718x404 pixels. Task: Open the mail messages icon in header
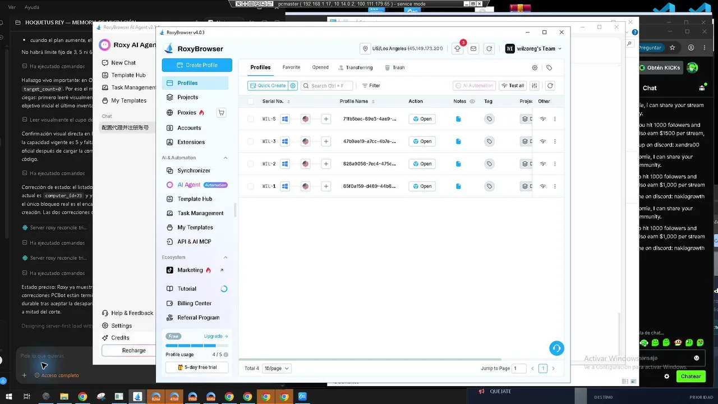pyautogui.click(x=473, y=49)
